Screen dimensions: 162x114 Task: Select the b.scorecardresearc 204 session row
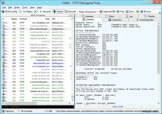point(36,82)
